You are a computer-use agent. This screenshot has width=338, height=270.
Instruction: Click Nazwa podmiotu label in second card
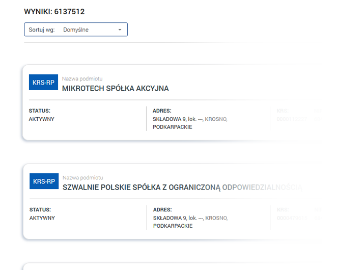pos(83,178)
